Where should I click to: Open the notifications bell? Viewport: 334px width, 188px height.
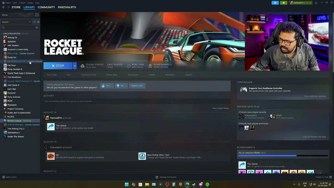tap(284, 3)
